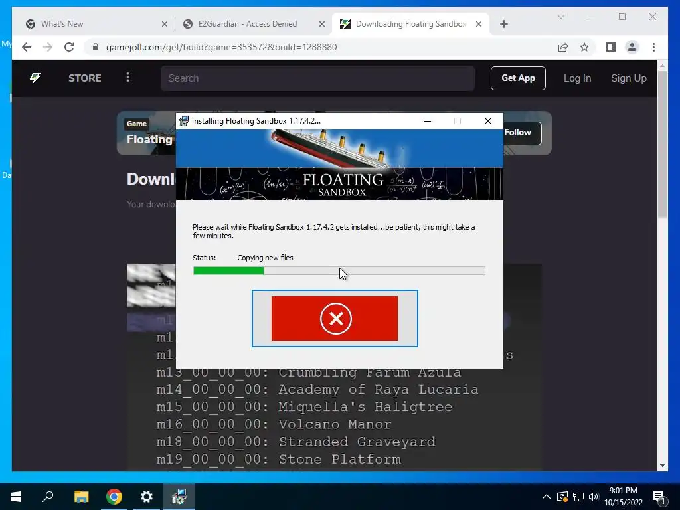Open the Log In link
The image size is (680, 510).
(577, 78)
